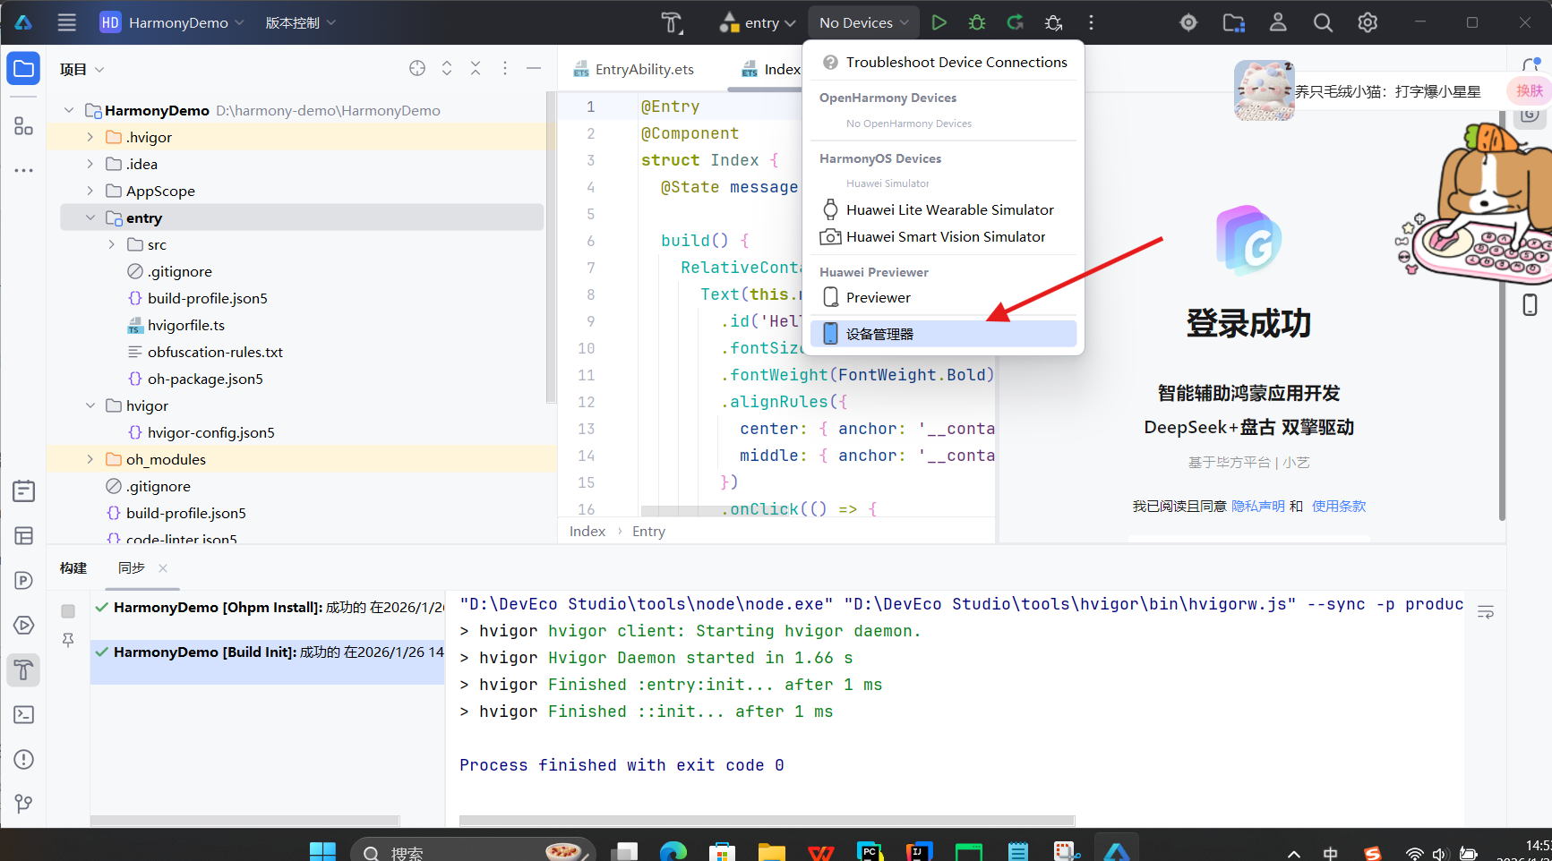
Task: Open the more actions vertical dots menu
Action: tap(1091, 22)
